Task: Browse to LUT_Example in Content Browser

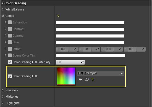Action: coord(87,79)
